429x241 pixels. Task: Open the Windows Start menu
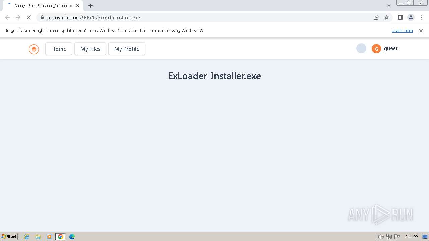9,237
